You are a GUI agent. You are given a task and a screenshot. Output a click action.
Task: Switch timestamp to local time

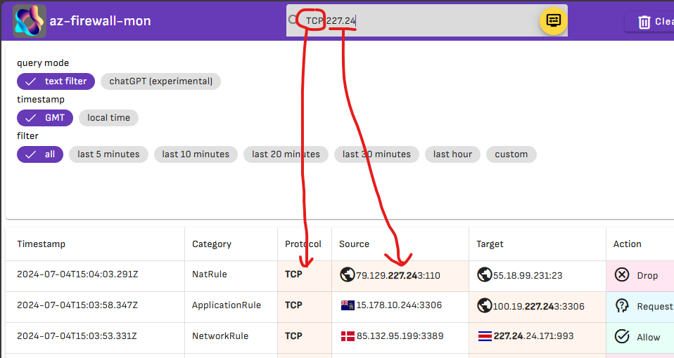(x=109, y=118)
